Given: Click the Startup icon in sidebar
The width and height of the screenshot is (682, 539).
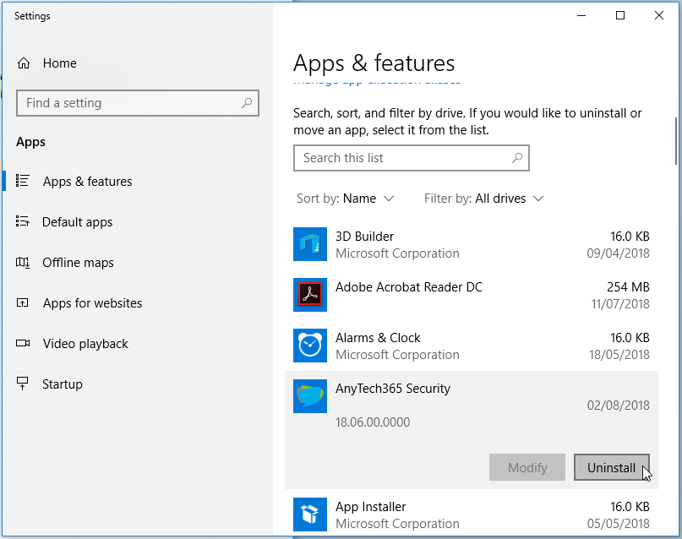Looking at the screenshot, I should (22, 384).
